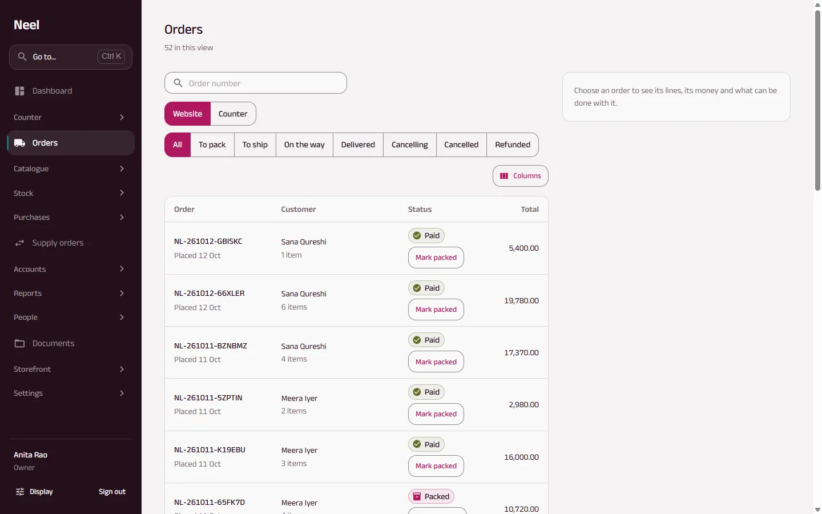The height and width of the screenshot is (514, 822).
Task: Click the Columns grid icon
Action: point(504,176)
